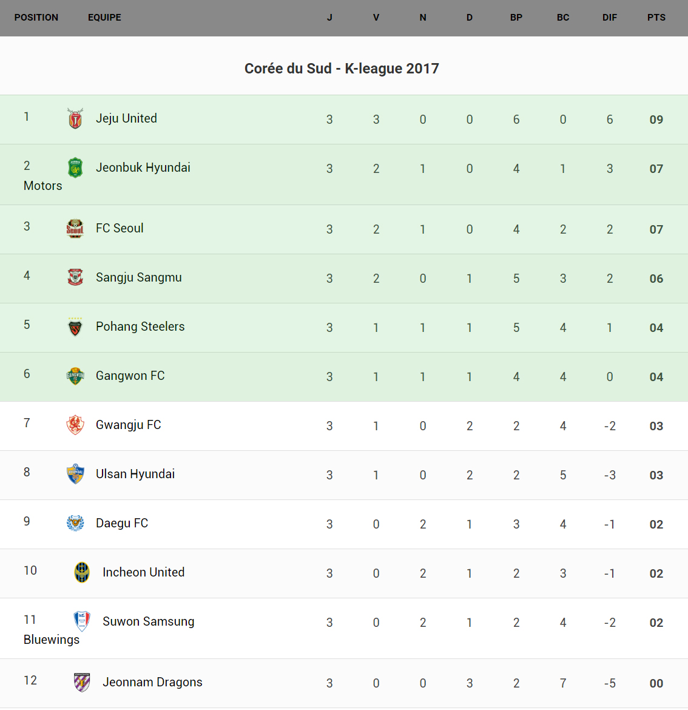Click the Gangwon FC badge

(75, 376)
